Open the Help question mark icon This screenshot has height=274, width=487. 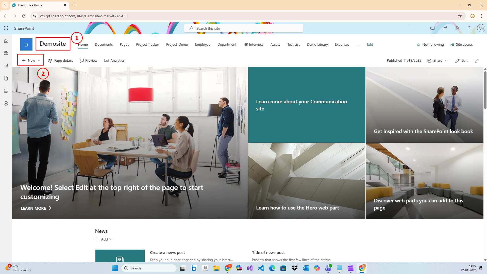point(469,28)
